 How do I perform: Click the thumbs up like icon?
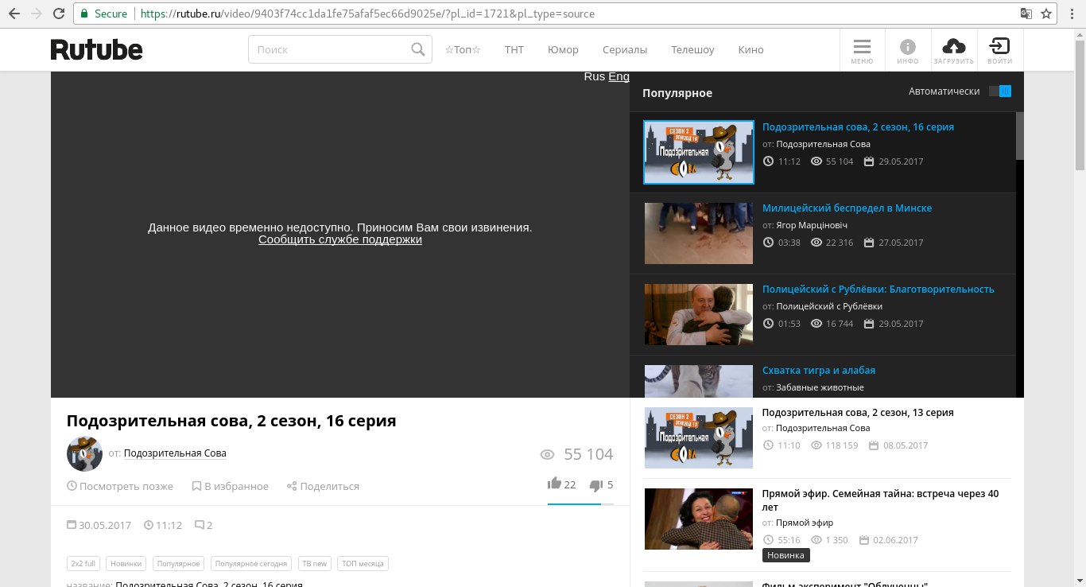pos(554,484)
